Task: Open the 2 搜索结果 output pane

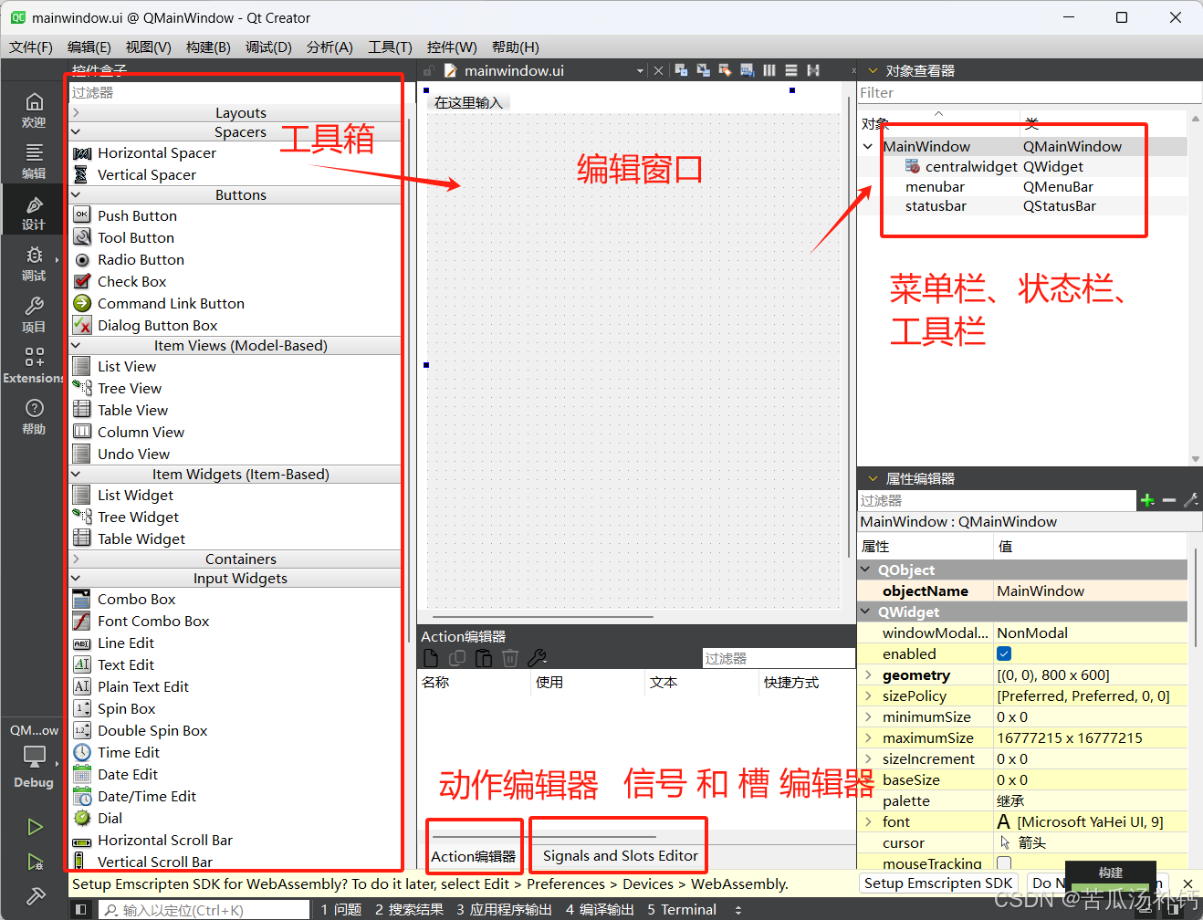Action: 409,910
